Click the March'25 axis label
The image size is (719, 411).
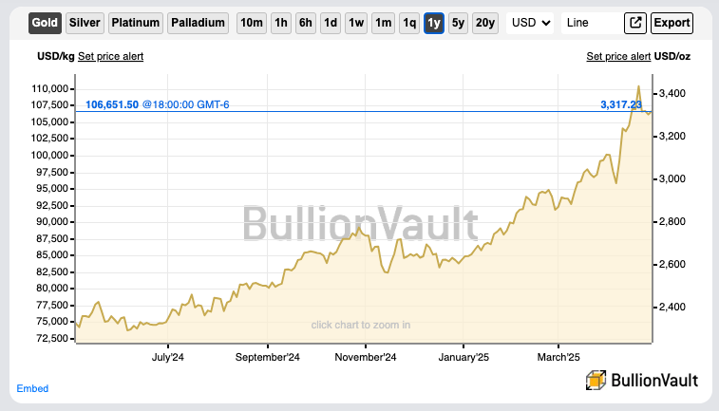click(x=558, y=357)
